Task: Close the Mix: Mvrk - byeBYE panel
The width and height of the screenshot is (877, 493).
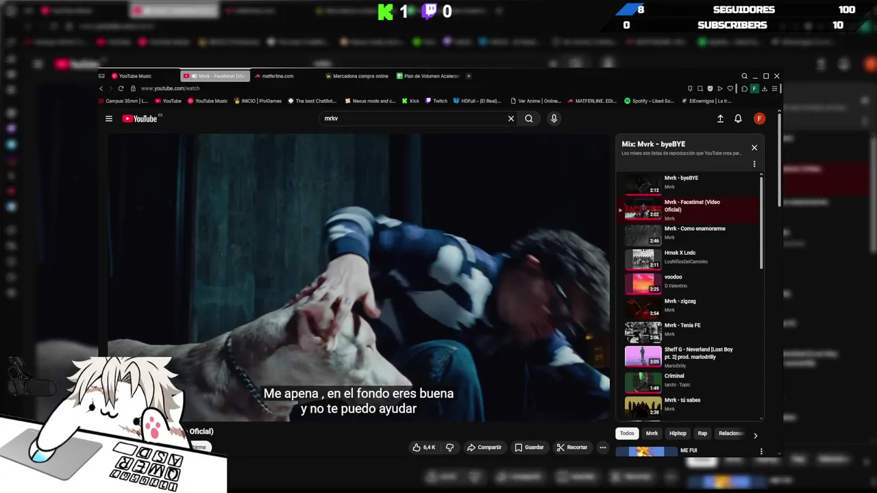Action: tap(754, 147)
